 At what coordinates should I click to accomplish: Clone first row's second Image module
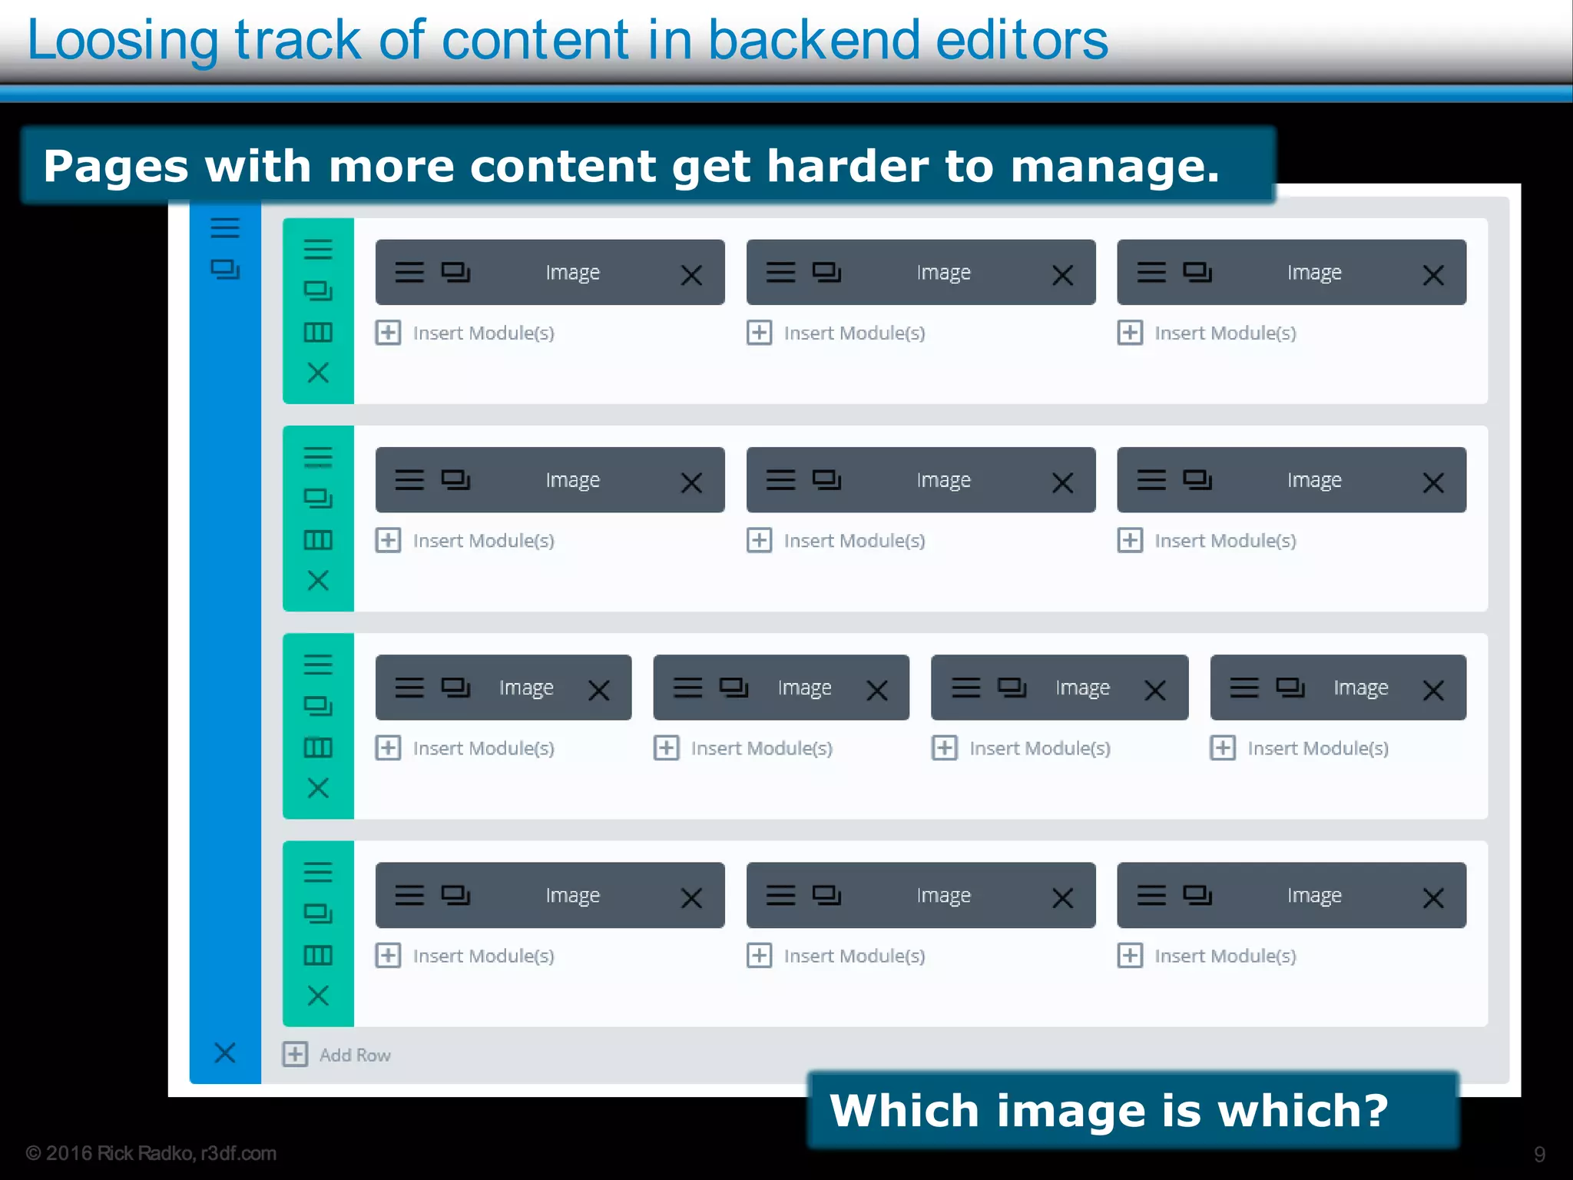[826, 272]
